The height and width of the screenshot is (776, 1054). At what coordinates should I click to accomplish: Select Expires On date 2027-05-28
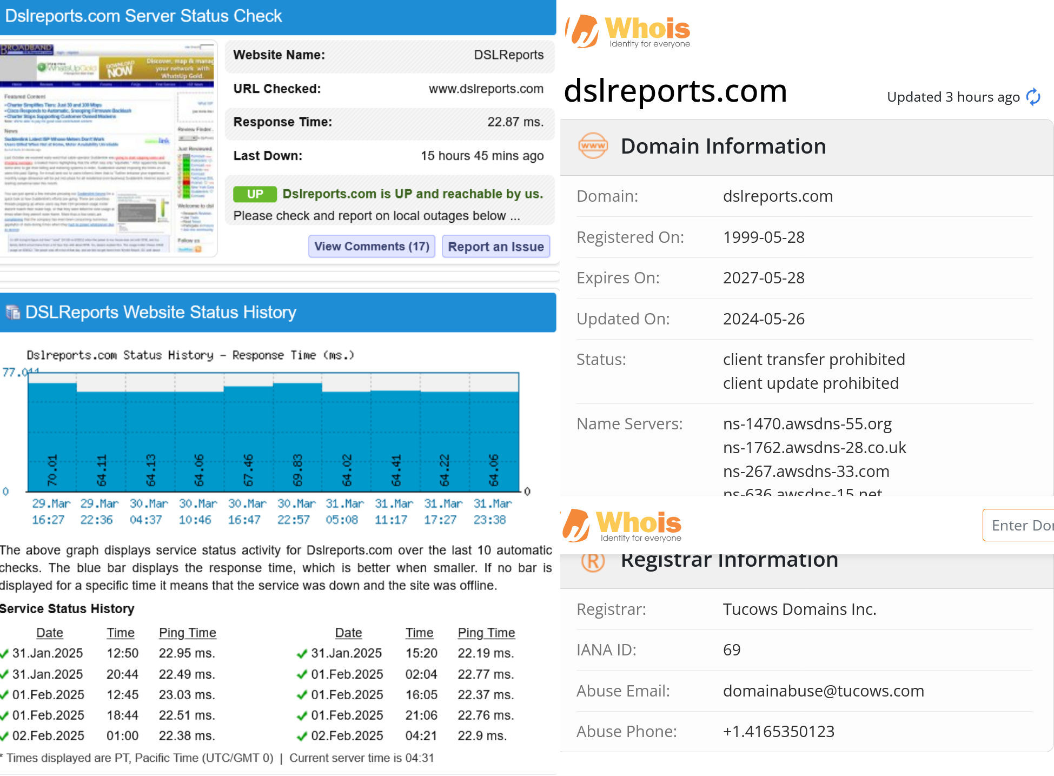coord(764,278)
